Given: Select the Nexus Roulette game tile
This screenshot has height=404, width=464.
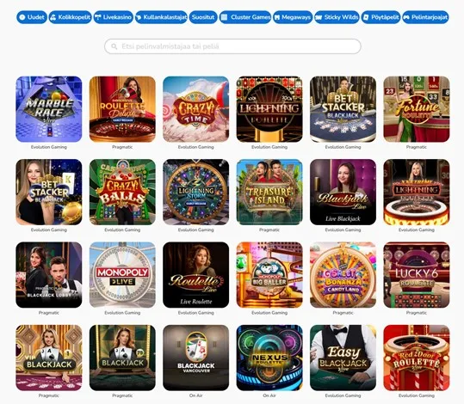Looking at the screenshot, I should (269, 358).
